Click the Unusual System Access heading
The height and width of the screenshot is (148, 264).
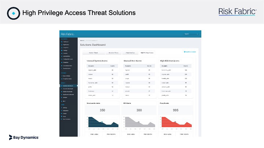97,61
